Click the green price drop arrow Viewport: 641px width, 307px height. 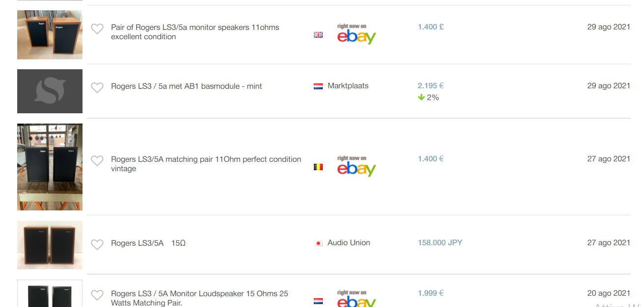(421, 97)
